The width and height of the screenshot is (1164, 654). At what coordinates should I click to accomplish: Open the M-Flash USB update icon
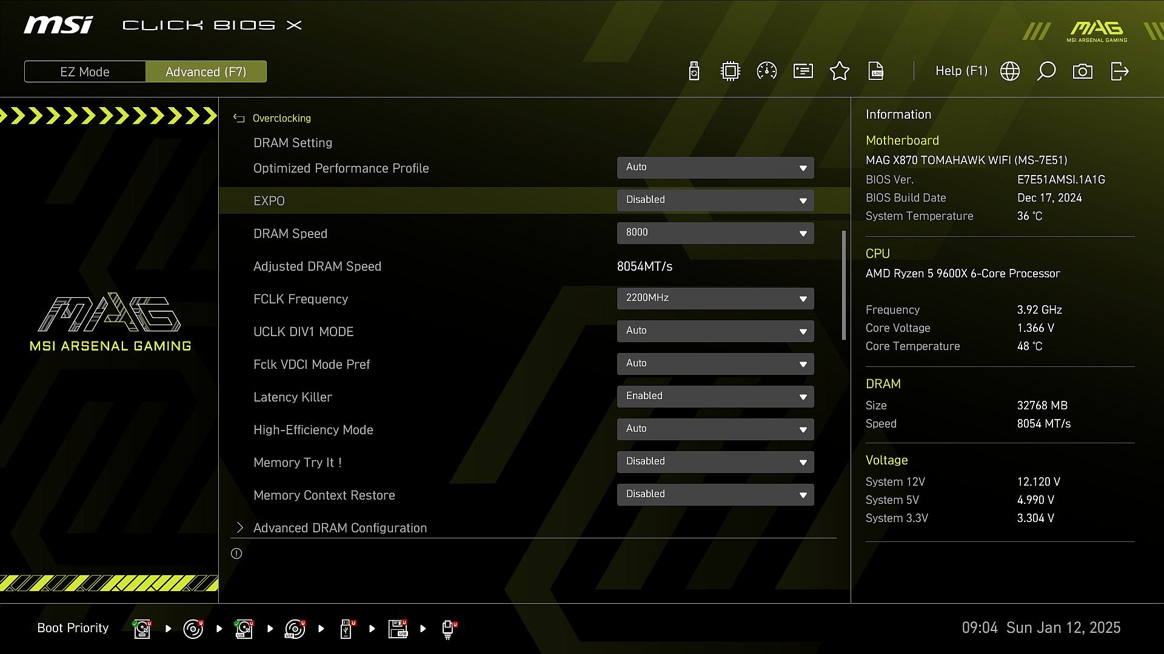pyautogui.click(x=694, y=71)
